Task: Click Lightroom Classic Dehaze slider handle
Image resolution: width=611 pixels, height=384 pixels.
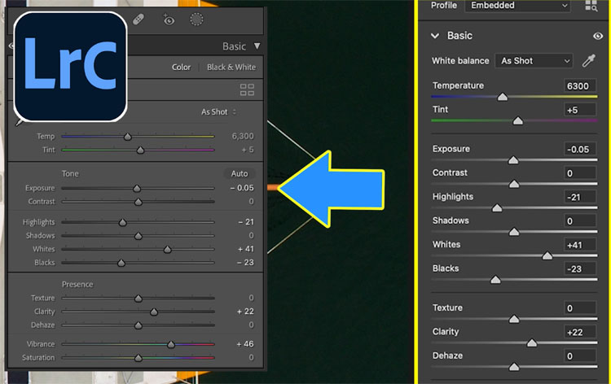Action: (138, 325)
